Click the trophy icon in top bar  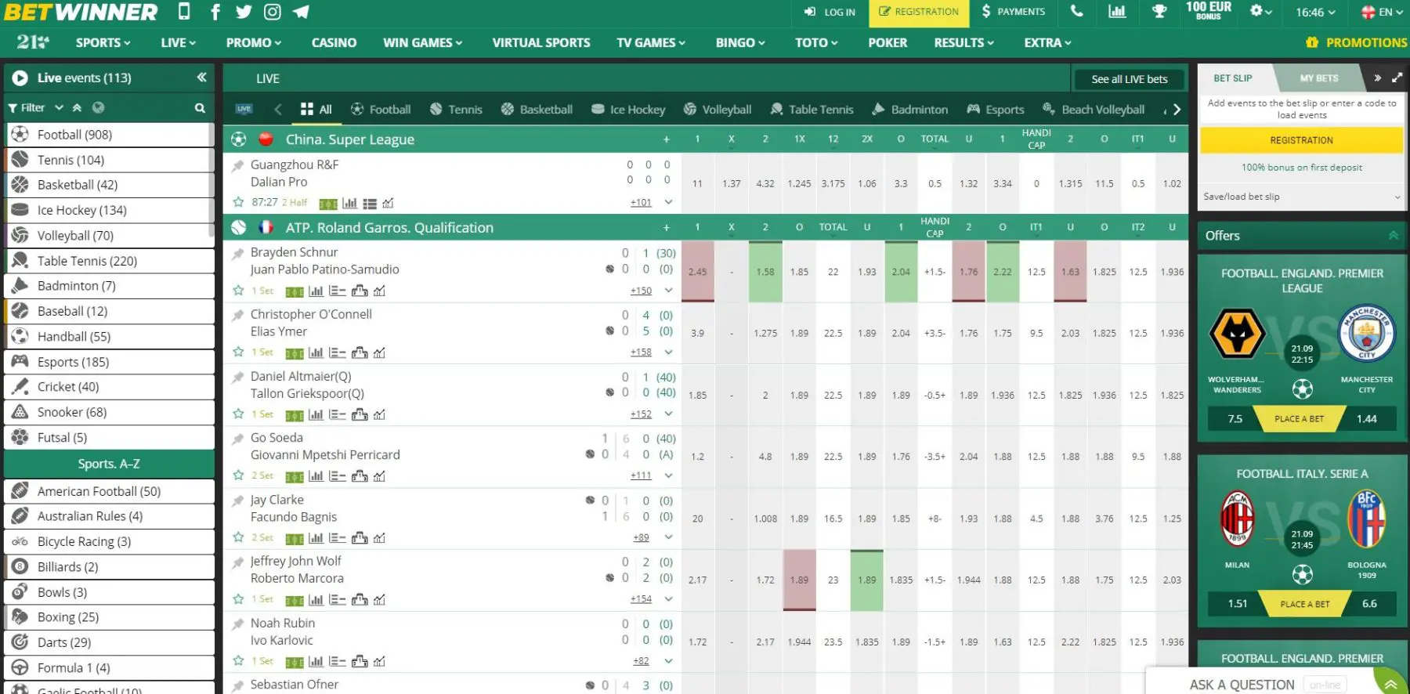click(x=1159, y=12)
